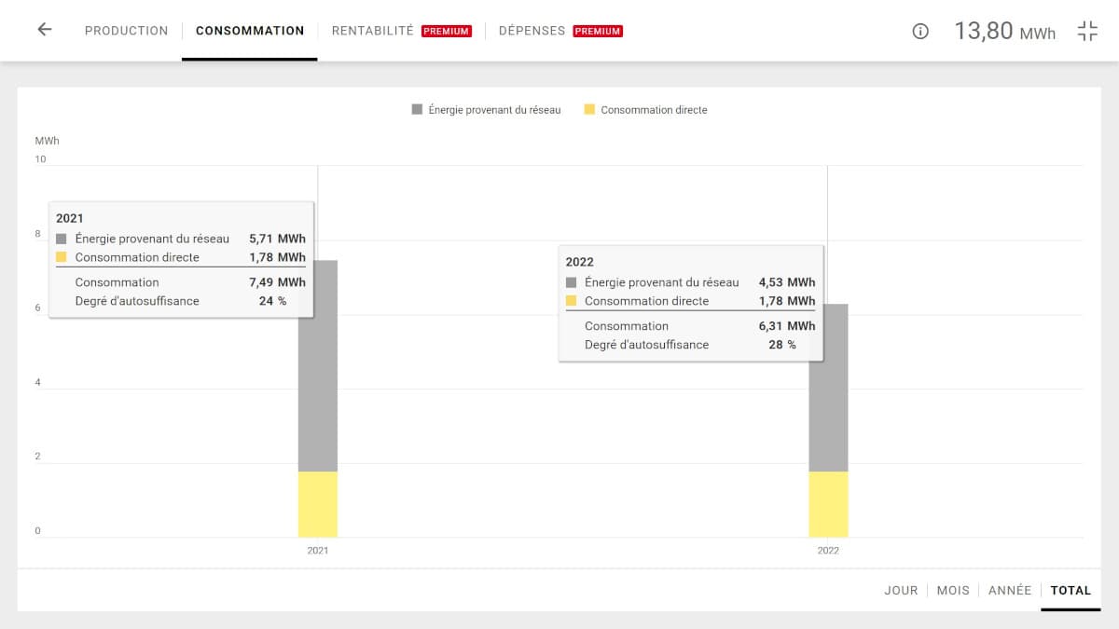Screen dimensions: 1119x629
Task: Select the Consommation tab
Action: pyautogui.click(x=250, y=31)
